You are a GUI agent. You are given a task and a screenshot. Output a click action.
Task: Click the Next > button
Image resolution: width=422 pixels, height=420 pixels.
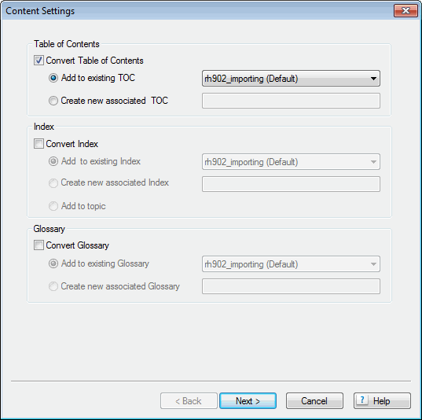[x=248, y=401]
